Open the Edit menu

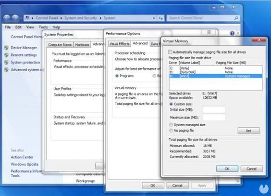click(x=18, y=27)
